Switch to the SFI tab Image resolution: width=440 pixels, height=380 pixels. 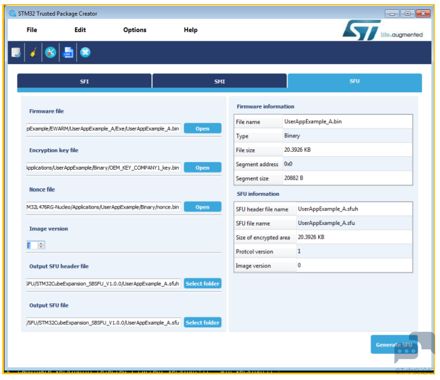[84, 81]
